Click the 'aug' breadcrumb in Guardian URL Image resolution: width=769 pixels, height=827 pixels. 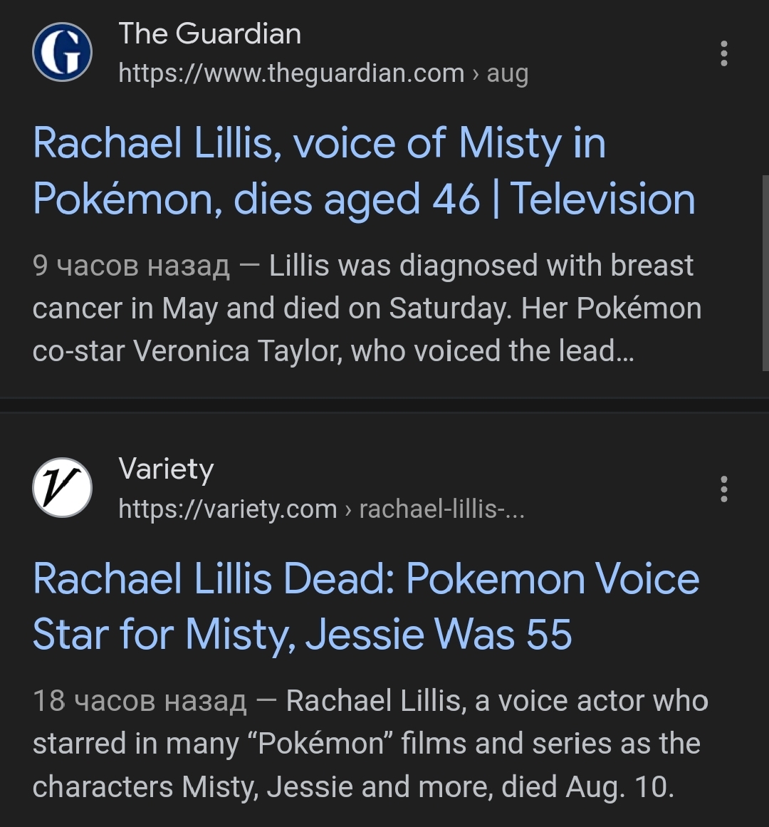(507, 73)
